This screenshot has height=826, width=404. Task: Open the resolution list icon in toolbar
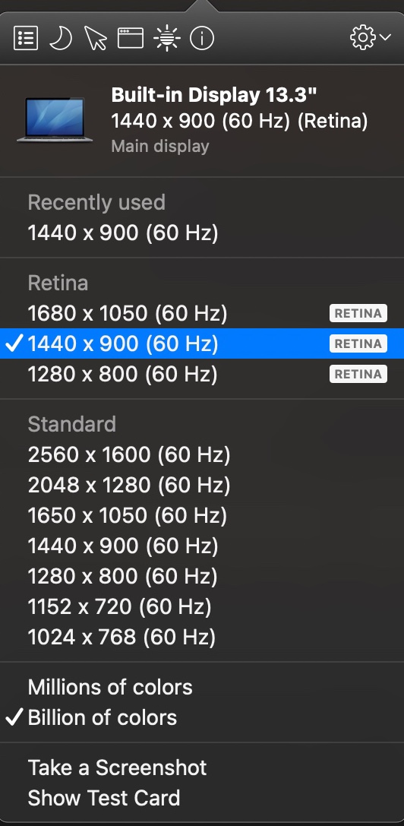tap(26, 39)
